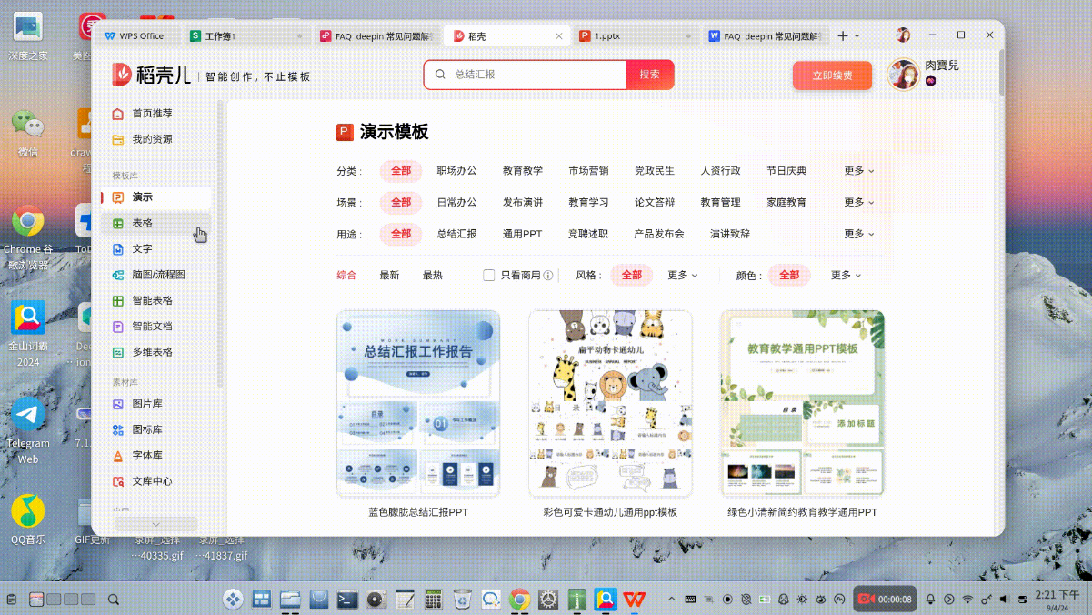This screenshot has width=1092, height=615.
Task: Switch to the 最热 sorting tab
Action: (x=433, y=275)
